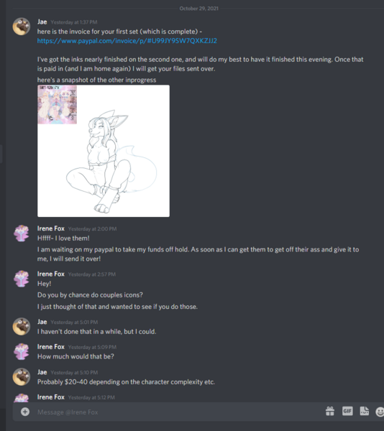Open the PayPal invoice link
Viewport: 384px width, 431px height.
click(127, 41)
